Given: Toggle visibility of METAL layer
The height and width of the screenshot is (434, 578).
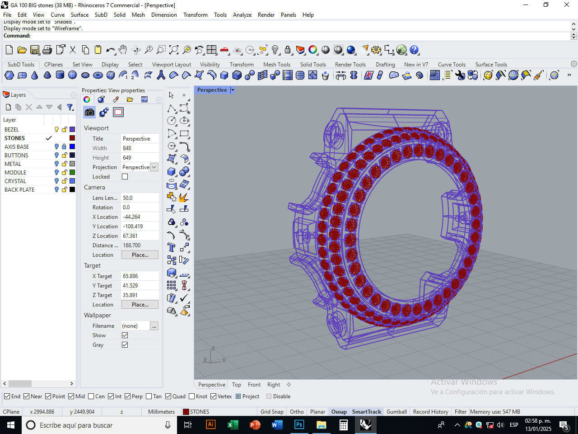Looking at the screenshot, I should point(56,164).
